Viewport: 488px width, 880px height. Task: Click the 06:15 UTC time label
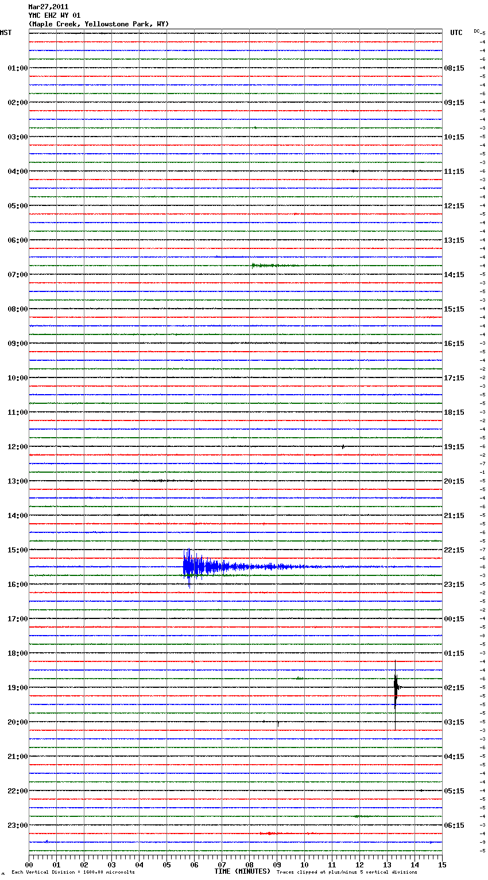pos(454,826)
